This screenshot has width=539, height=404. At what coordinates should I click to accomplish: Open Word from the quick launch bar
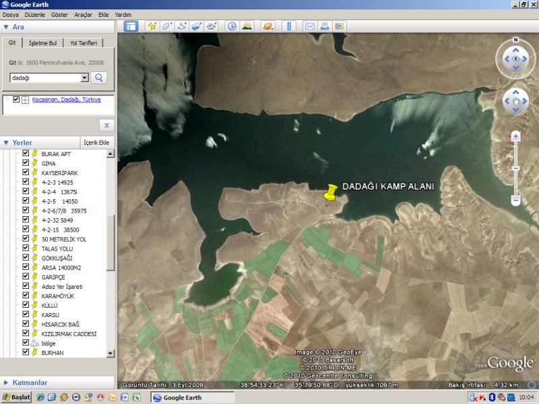(125, 397)
